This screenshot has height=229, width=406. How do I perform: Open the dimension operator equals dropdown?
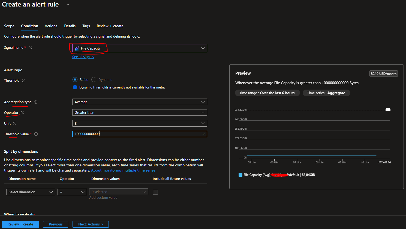pos(72,192)
